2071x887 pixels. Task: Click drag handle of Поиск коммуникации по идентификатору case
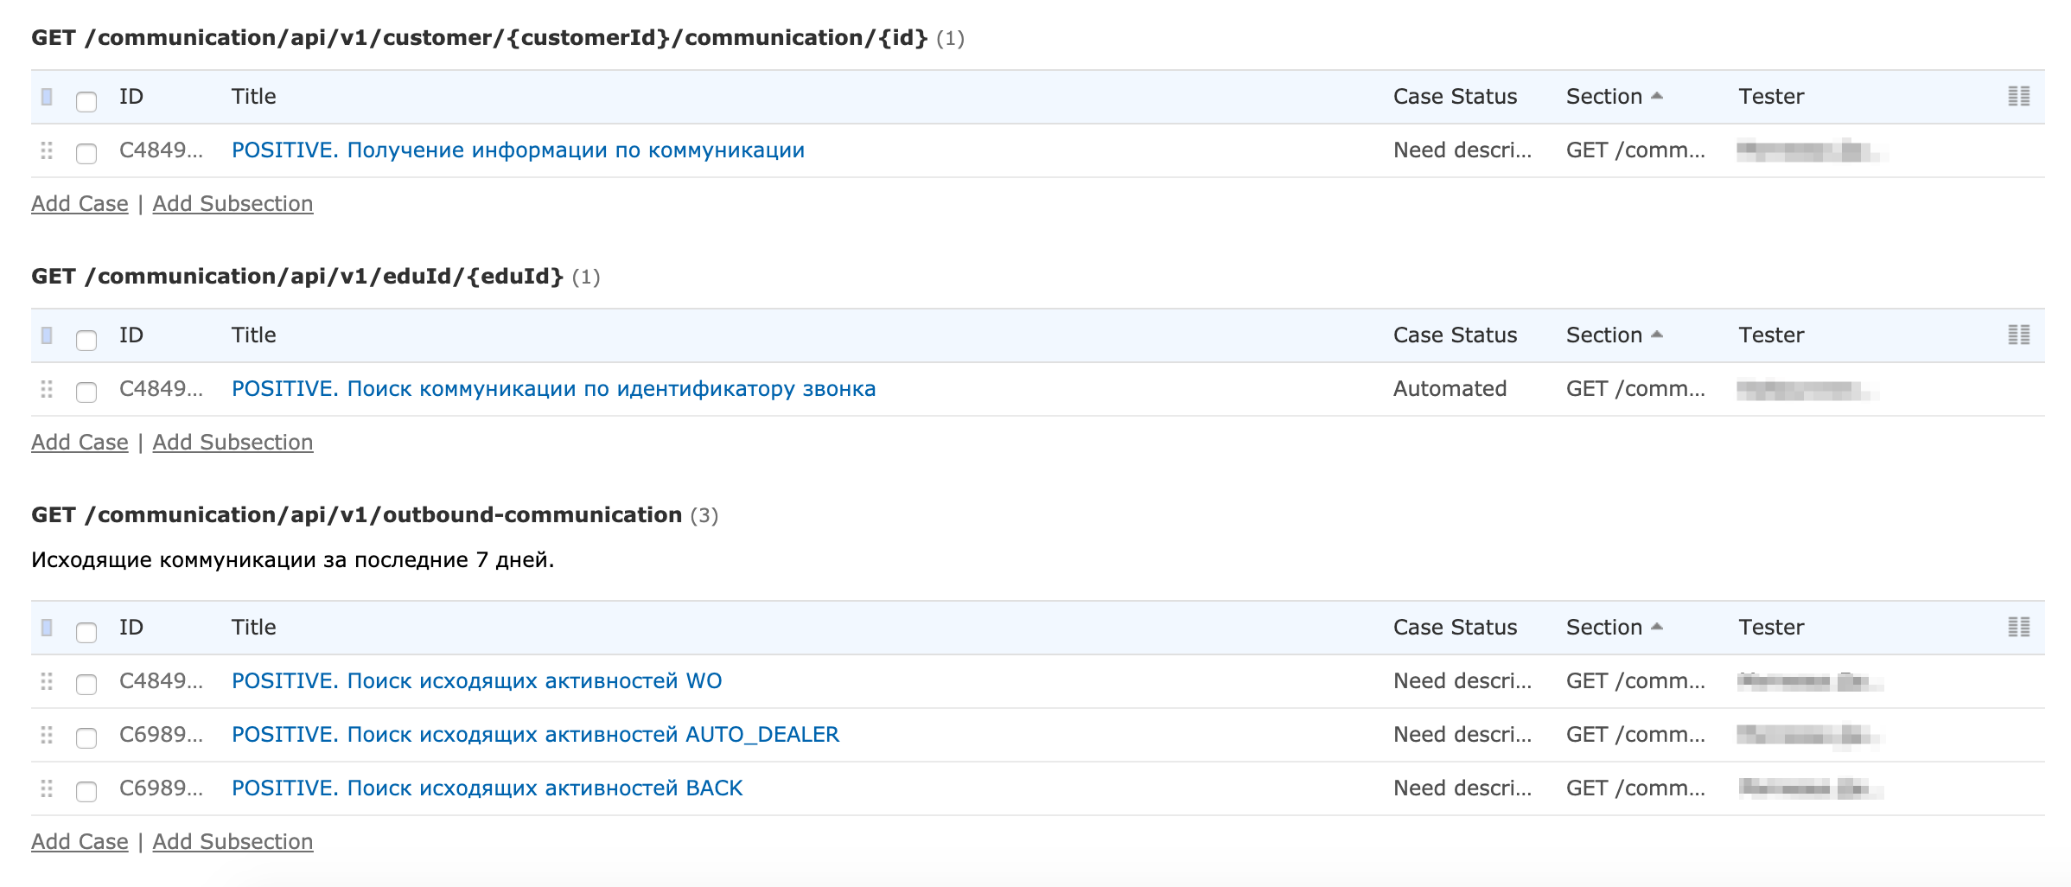(47, 390)
